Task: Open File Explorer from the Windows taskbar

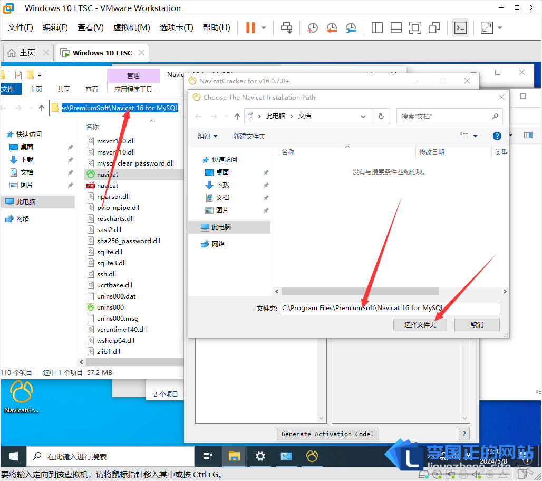Action: [x=234, y=456]
